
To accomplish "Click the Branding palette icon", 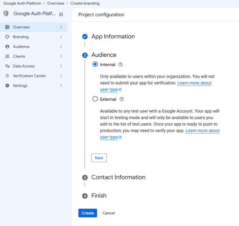I will 7,37.
